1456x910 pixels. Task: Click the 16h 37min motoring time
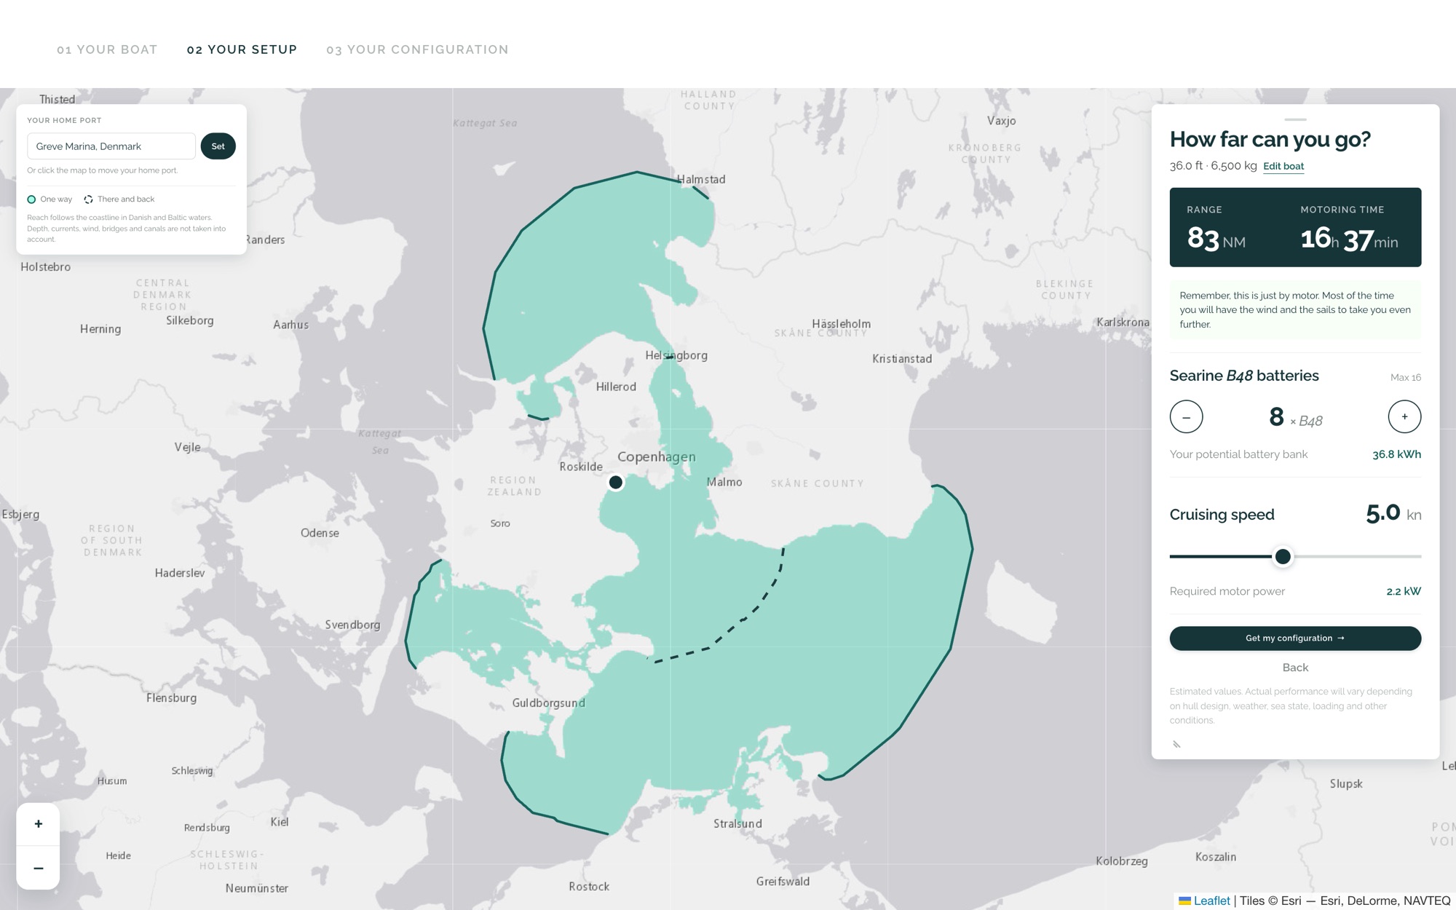pos(1349,239)
